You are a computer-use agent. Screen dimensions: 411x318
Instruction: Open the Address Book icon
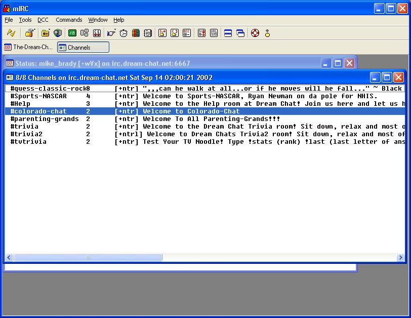click(148, 33)
